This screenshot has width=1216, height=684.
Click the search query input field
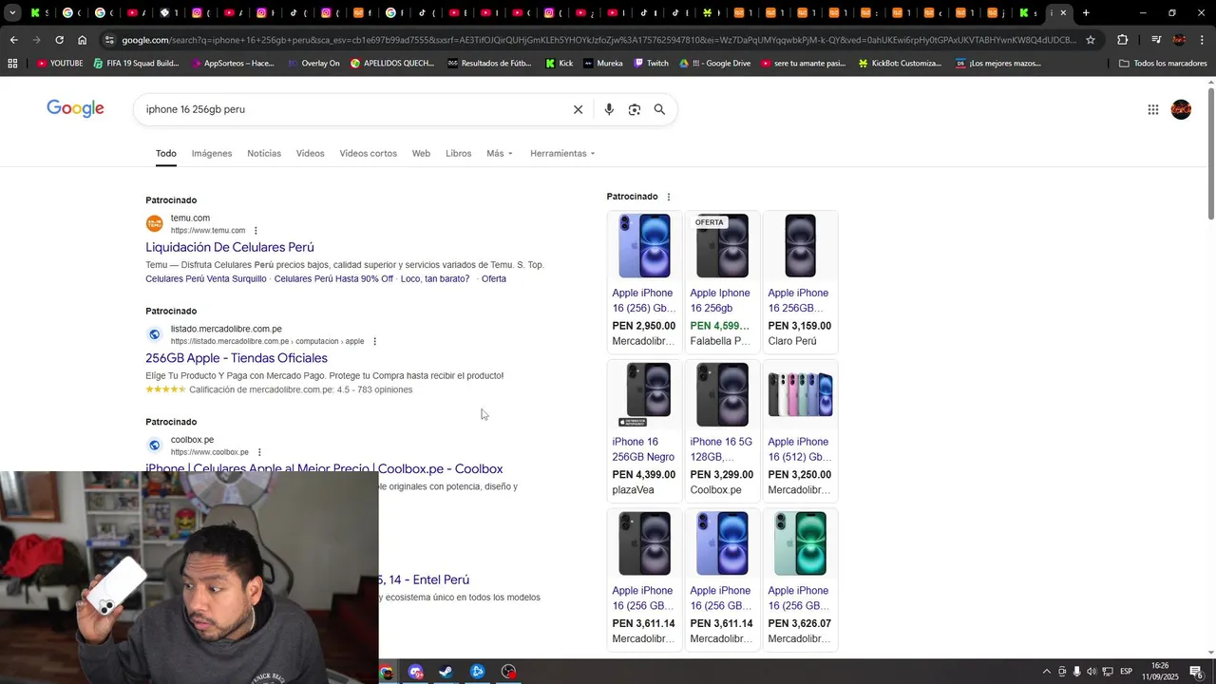pos(351,109)
